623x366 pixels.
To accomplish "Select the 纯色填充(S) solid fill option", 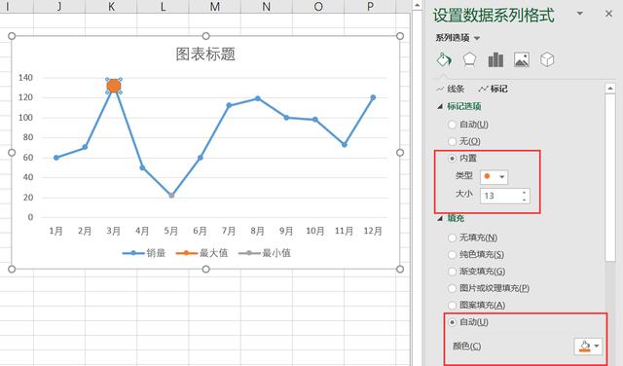I will [452, 254].
